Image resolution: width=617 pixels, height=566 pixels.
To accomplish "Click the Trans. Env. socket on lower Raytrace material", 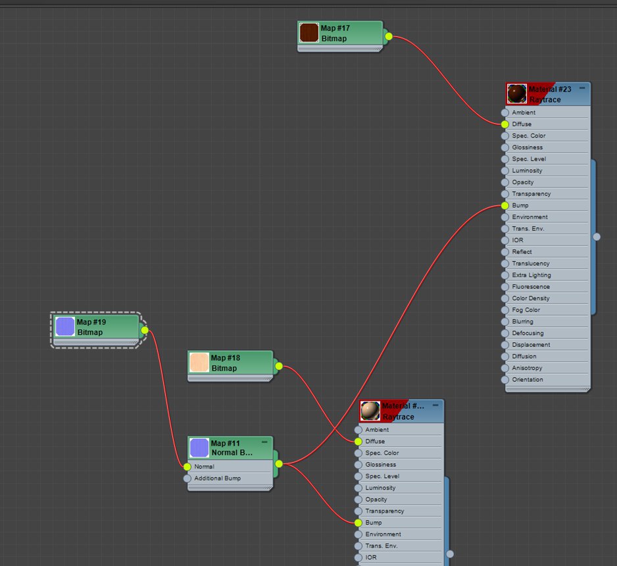I will (358, 546).
